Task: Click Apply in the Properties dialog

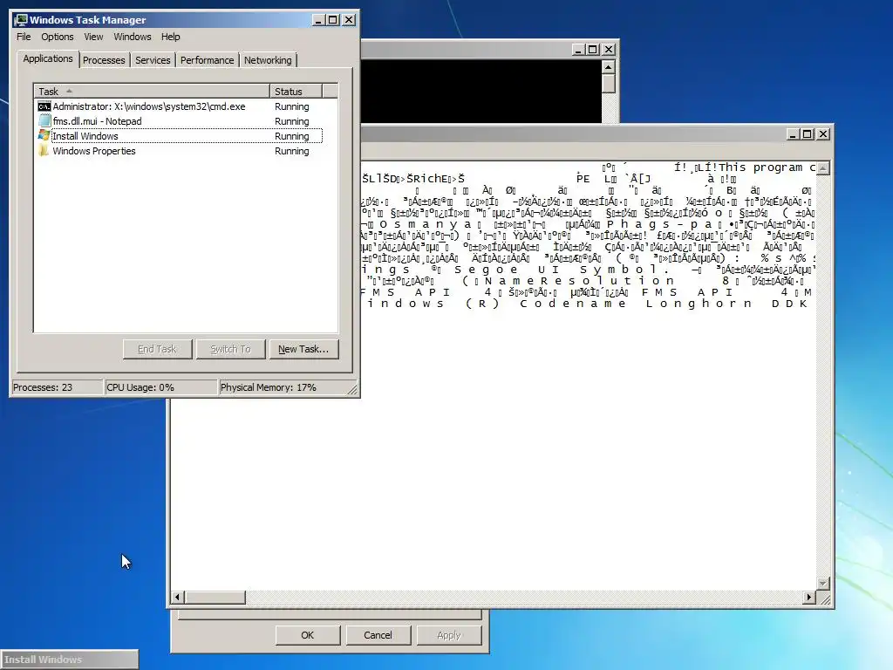Action: point(449,635)
